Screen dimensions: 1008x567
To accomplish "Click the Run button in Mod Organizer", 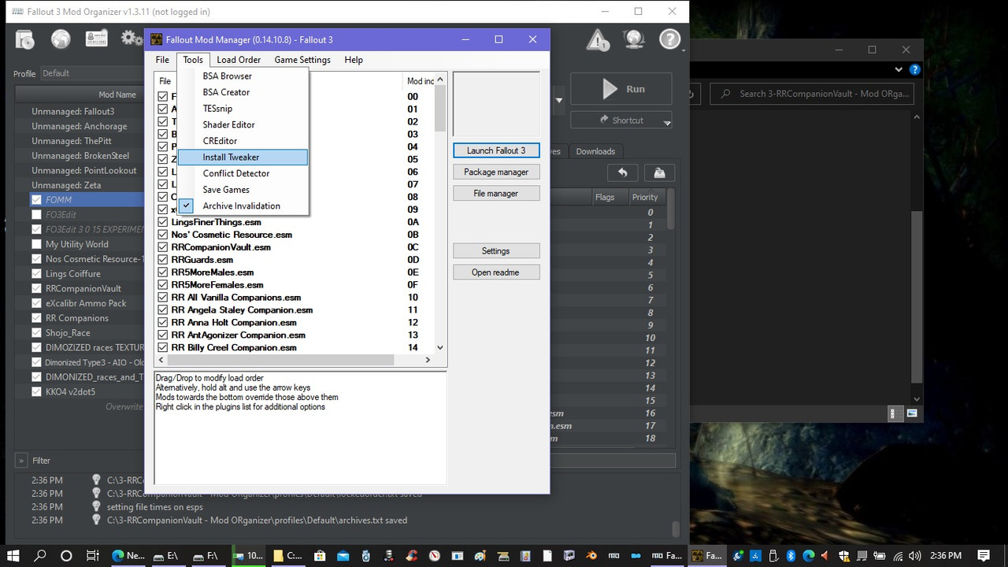I will tap(621, 89).
